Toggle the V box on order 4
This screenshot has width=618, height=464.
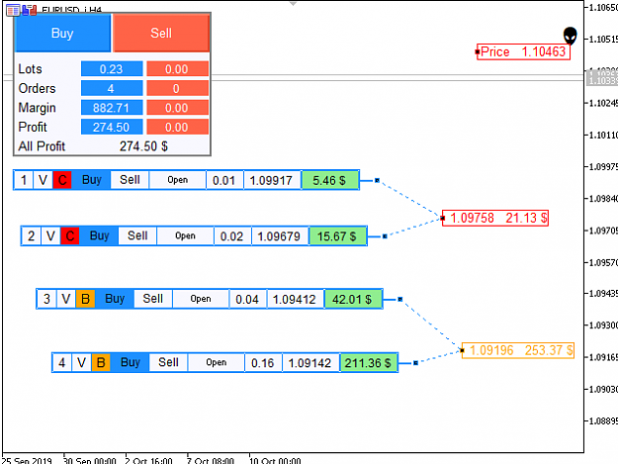tap(82, 362)
